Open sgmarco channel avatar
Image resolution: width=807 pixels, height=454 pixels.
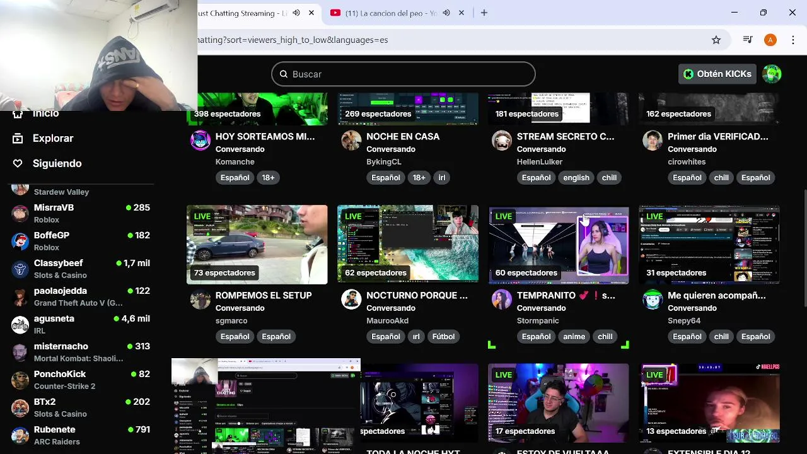point(200,299)
